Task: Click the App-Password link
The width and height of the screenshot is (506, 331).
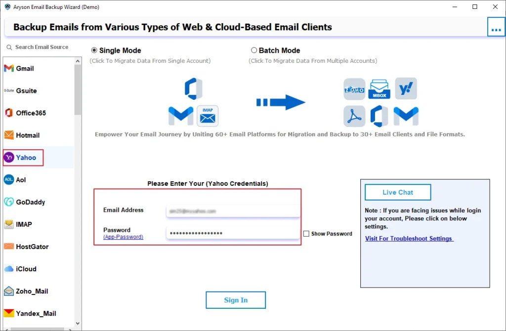Action: (x=123, y=237)
